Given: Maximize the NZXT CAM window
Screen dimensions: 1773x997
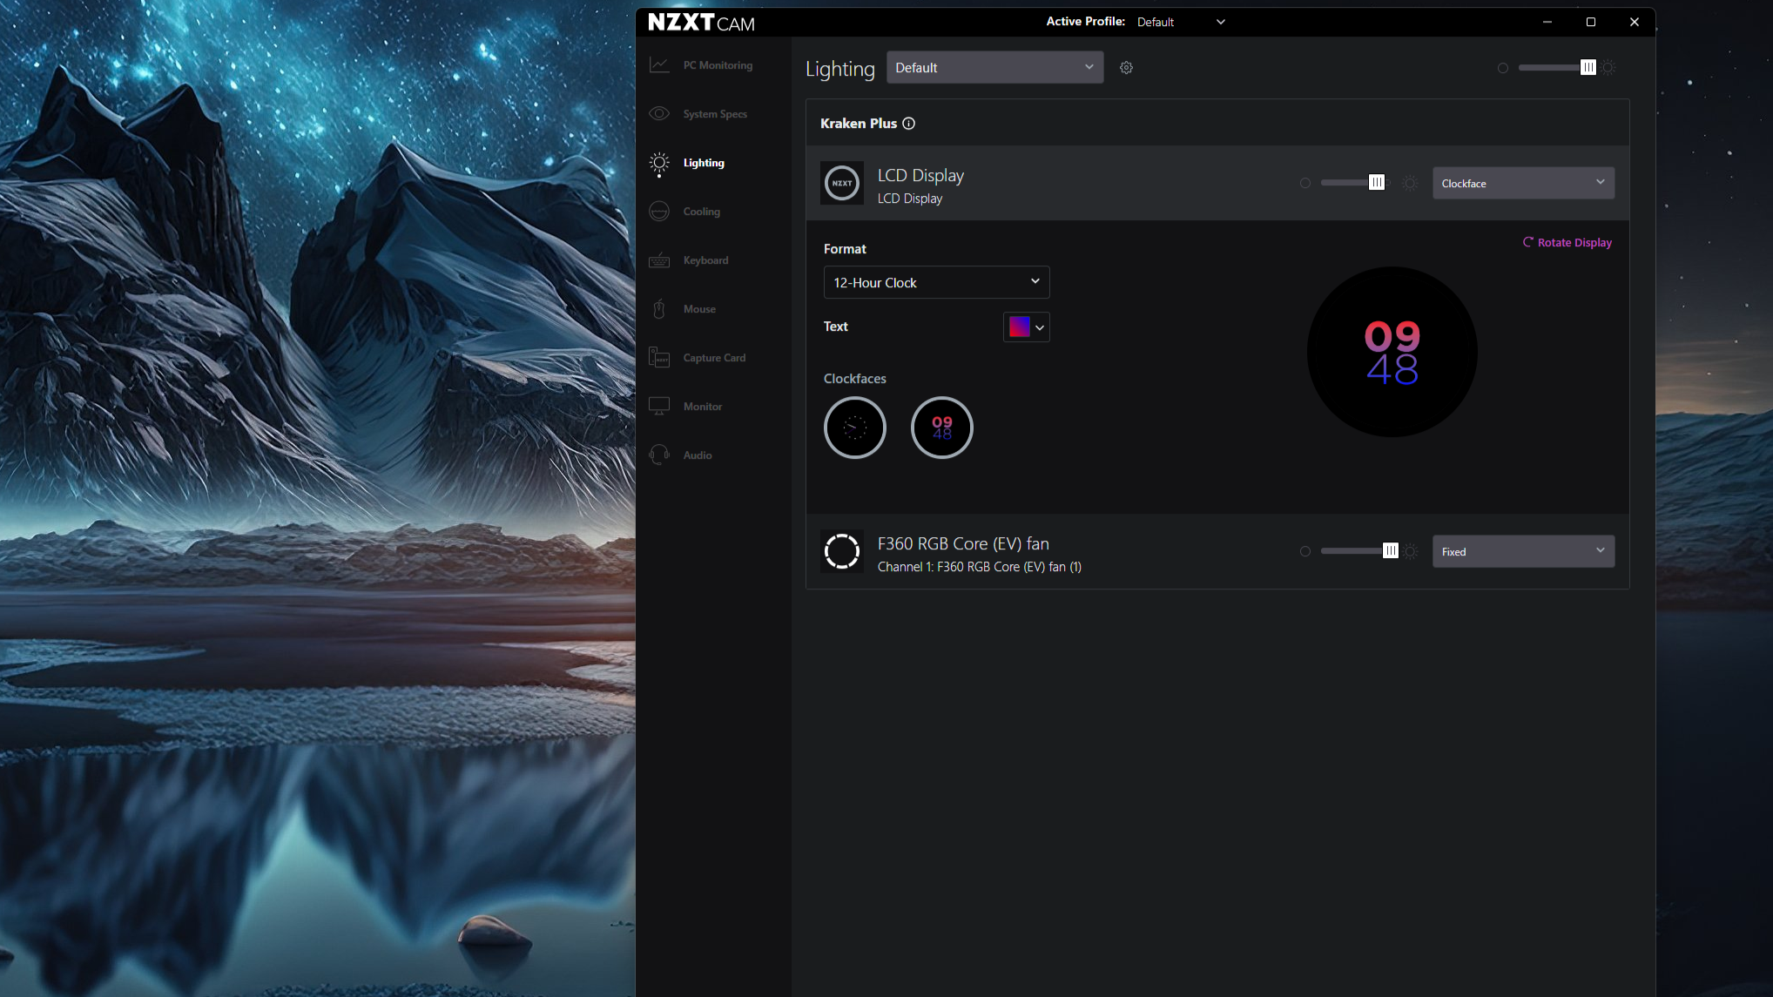Looking at the screenshot, I should tap(1591, 22).
